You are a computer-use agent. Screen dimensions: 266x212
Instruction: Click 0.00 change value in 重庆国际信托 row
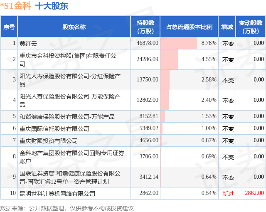pos(259,128)
